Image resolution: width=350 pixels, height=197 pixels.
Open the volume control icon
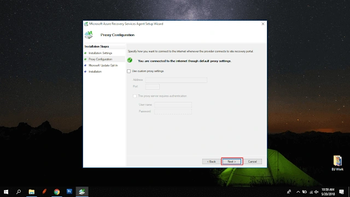[316, 192]
